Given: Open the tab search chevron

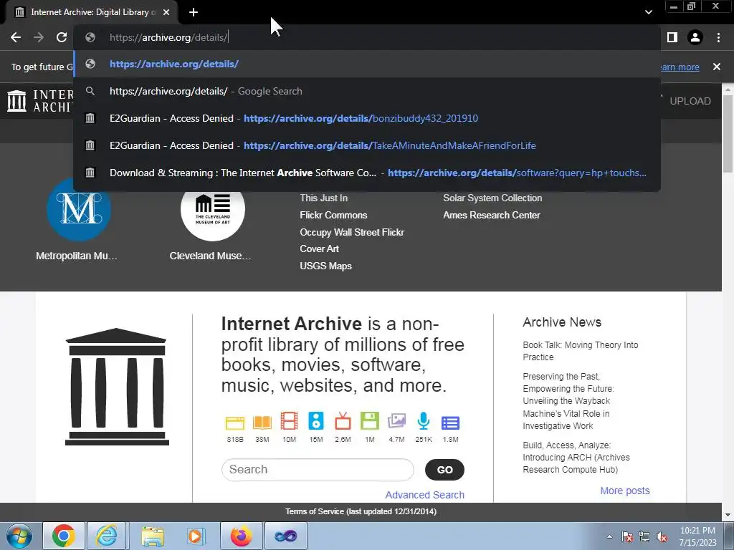Looking at the screenshot, I should [x=648, y=13].
